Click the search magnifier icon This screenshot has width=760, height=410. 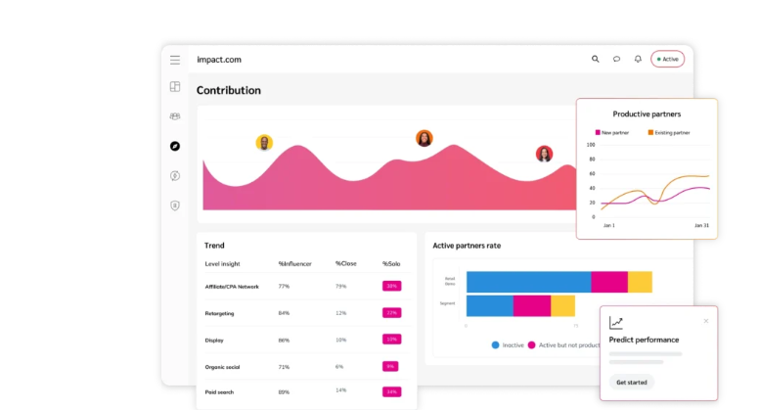click(595, 59)
